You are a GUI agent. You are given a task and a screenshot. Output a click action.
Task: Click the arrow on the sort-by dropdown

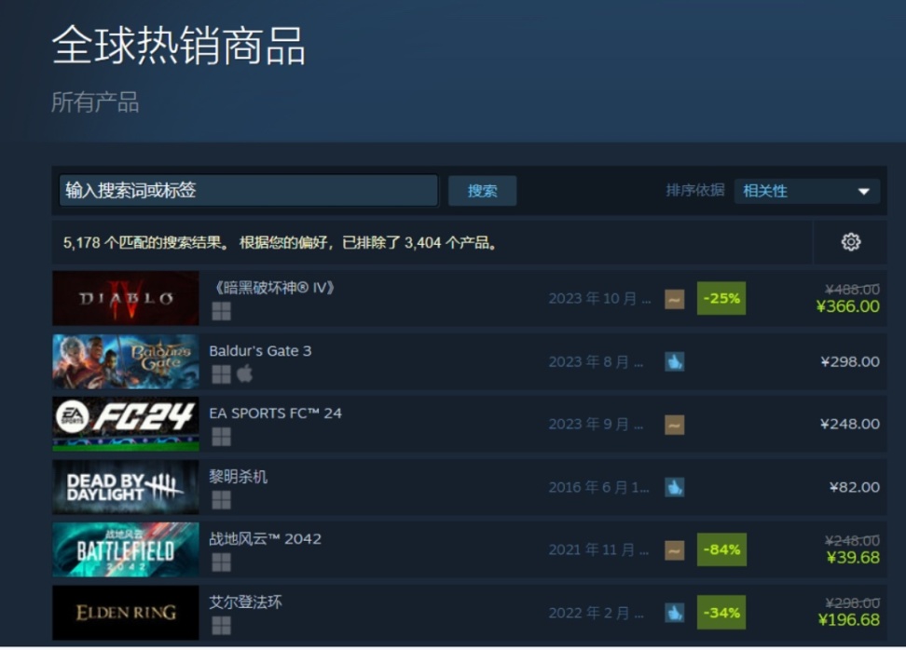tap(864, 192)
